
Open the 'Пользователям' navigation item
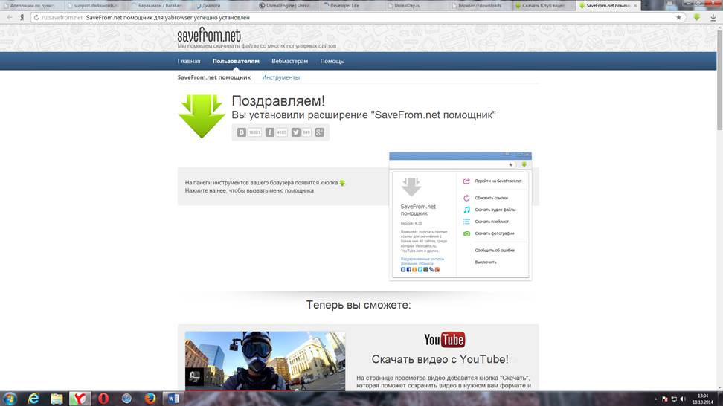point(236,61)
